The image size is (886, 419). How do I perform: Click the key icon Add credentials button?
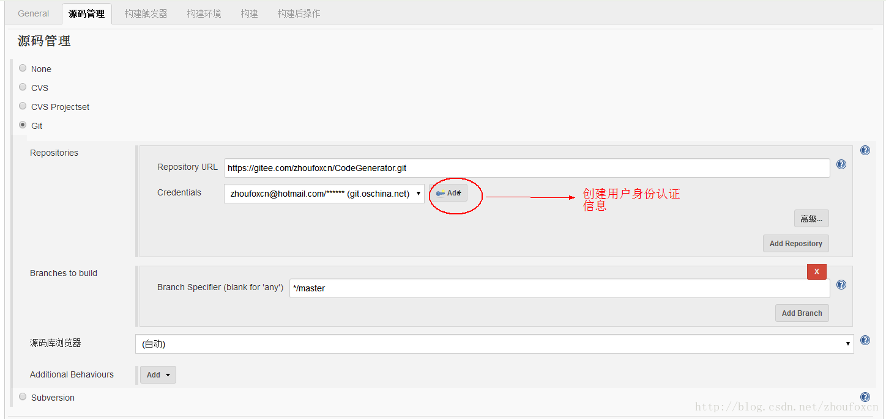449,193
